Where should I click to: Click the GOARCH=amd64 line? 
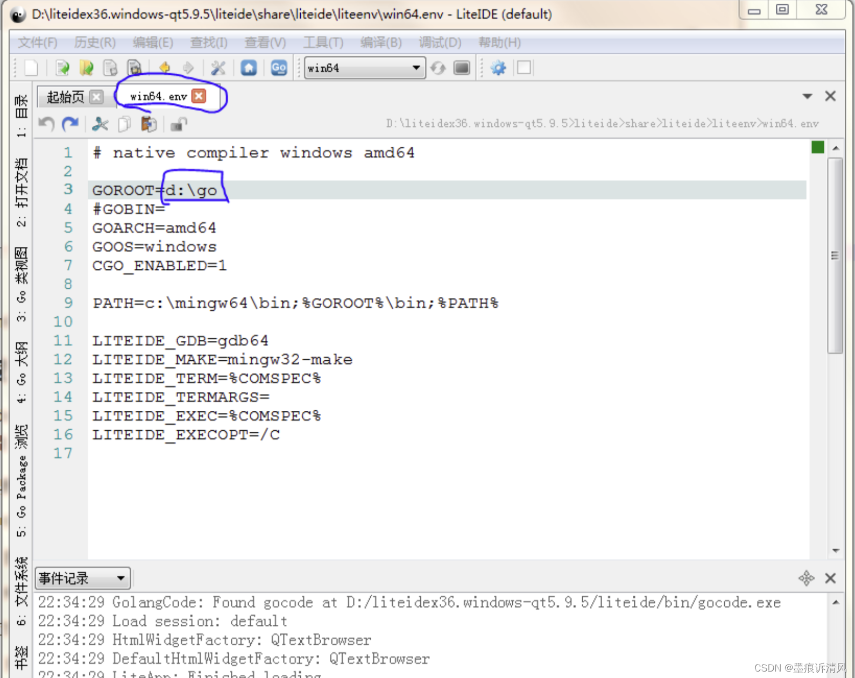point(154,228)
